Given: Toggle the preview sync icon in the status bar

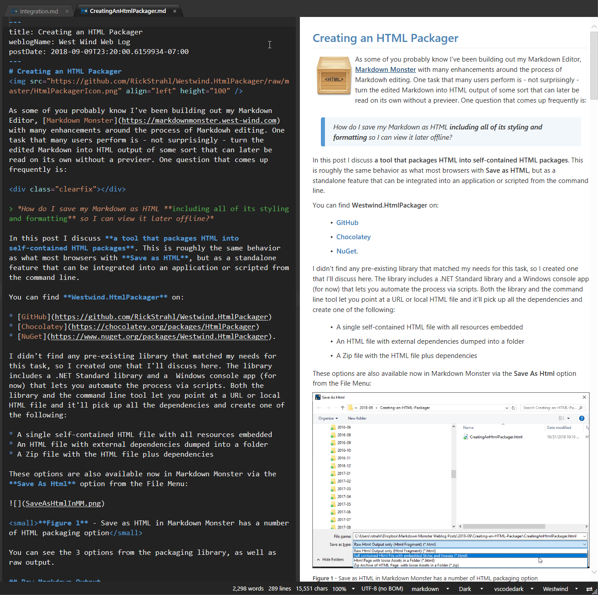Looking at the screenshot, I should [589, 589].
